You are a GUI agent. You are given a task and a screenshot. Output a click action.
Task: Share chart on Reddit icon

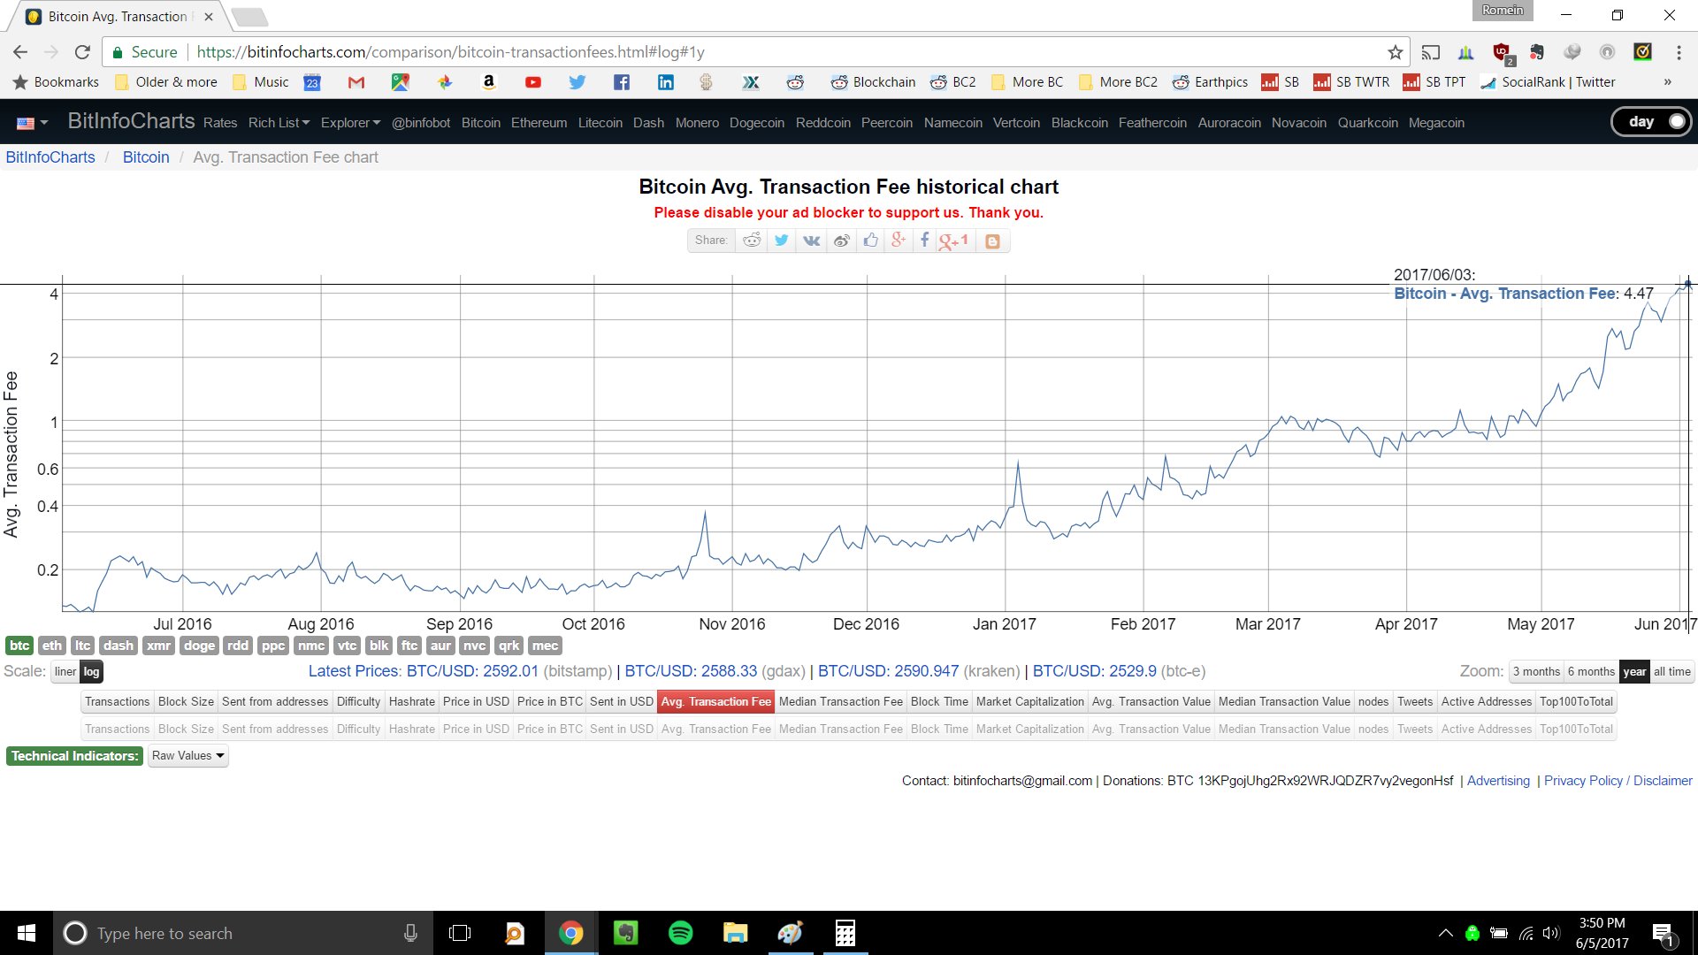point(752,241)
